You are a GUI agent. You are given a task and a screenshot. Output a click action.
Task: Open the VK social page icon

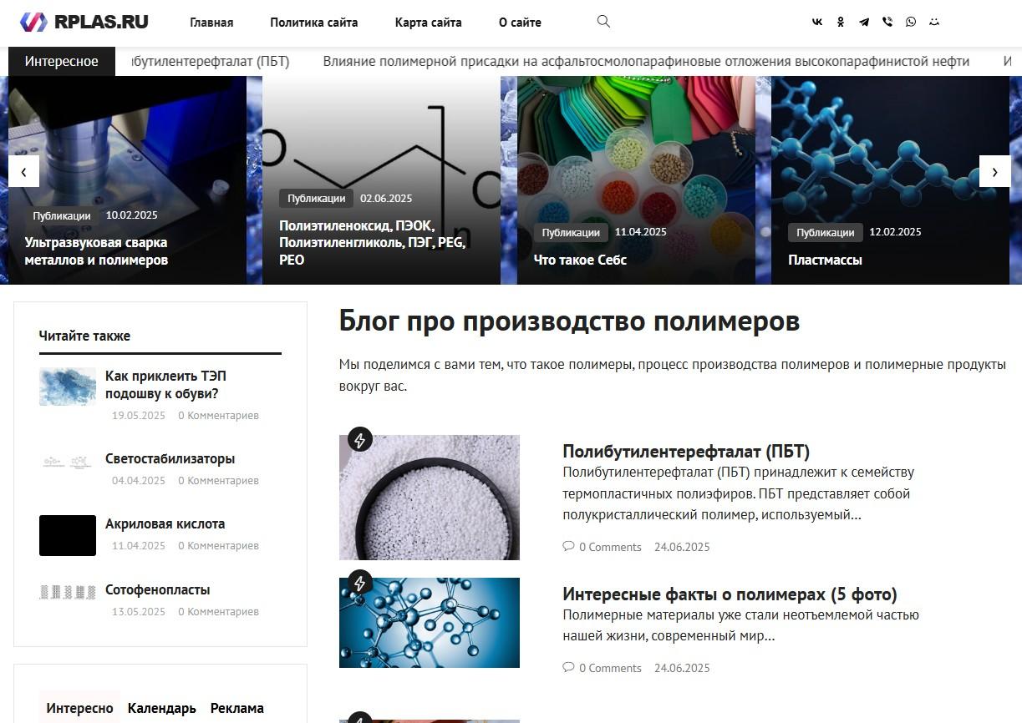click(817, 23)
